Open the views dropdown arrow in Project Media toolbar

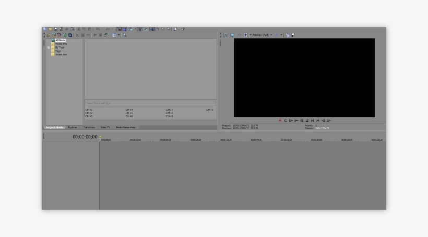tap(118, 35)
